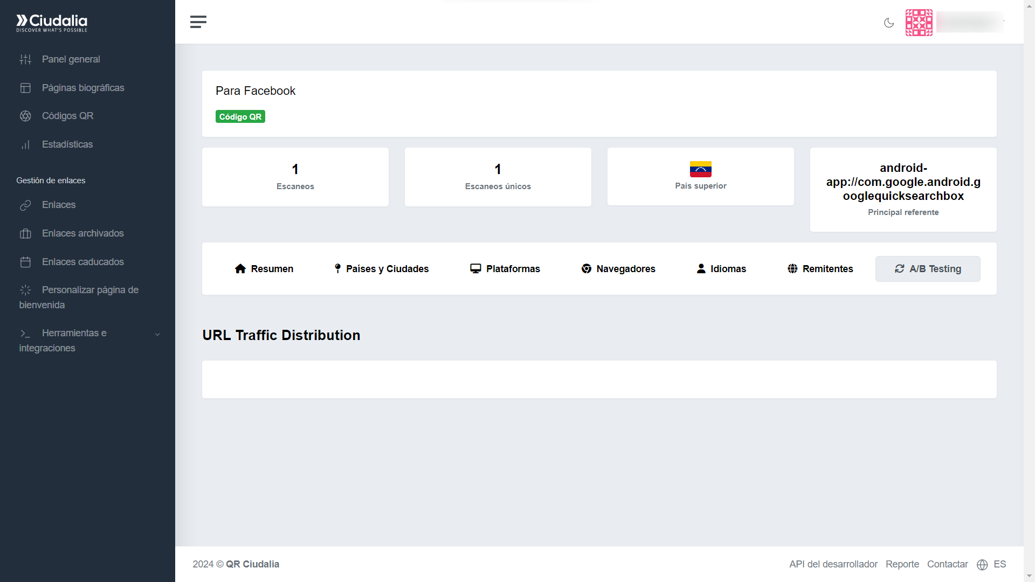This screenshot has height=582, width=1035.
Task: Switch to A/B Testing view
Action: [928, 268]
